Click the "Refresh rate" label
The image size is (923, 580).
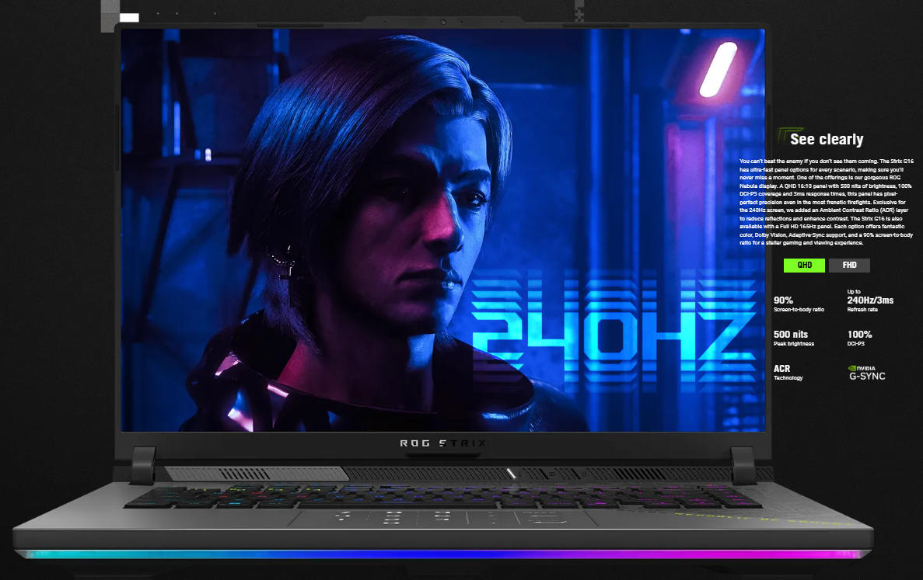pyautogui.click(x=862, y=310)
